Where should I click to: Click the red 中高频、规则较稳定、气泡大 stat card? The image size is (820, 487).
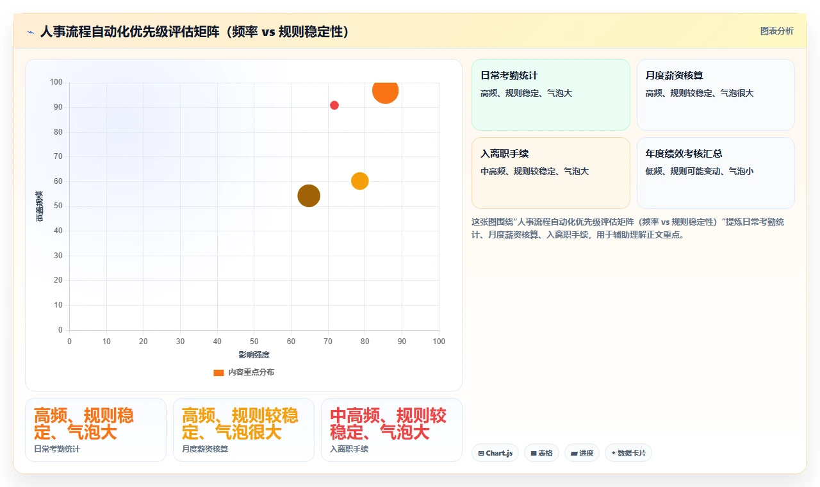pyautogui.click(x=391, y=430)
